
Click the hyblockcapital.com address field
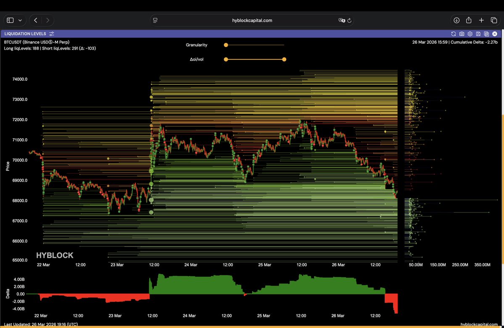tap(252, 20)
